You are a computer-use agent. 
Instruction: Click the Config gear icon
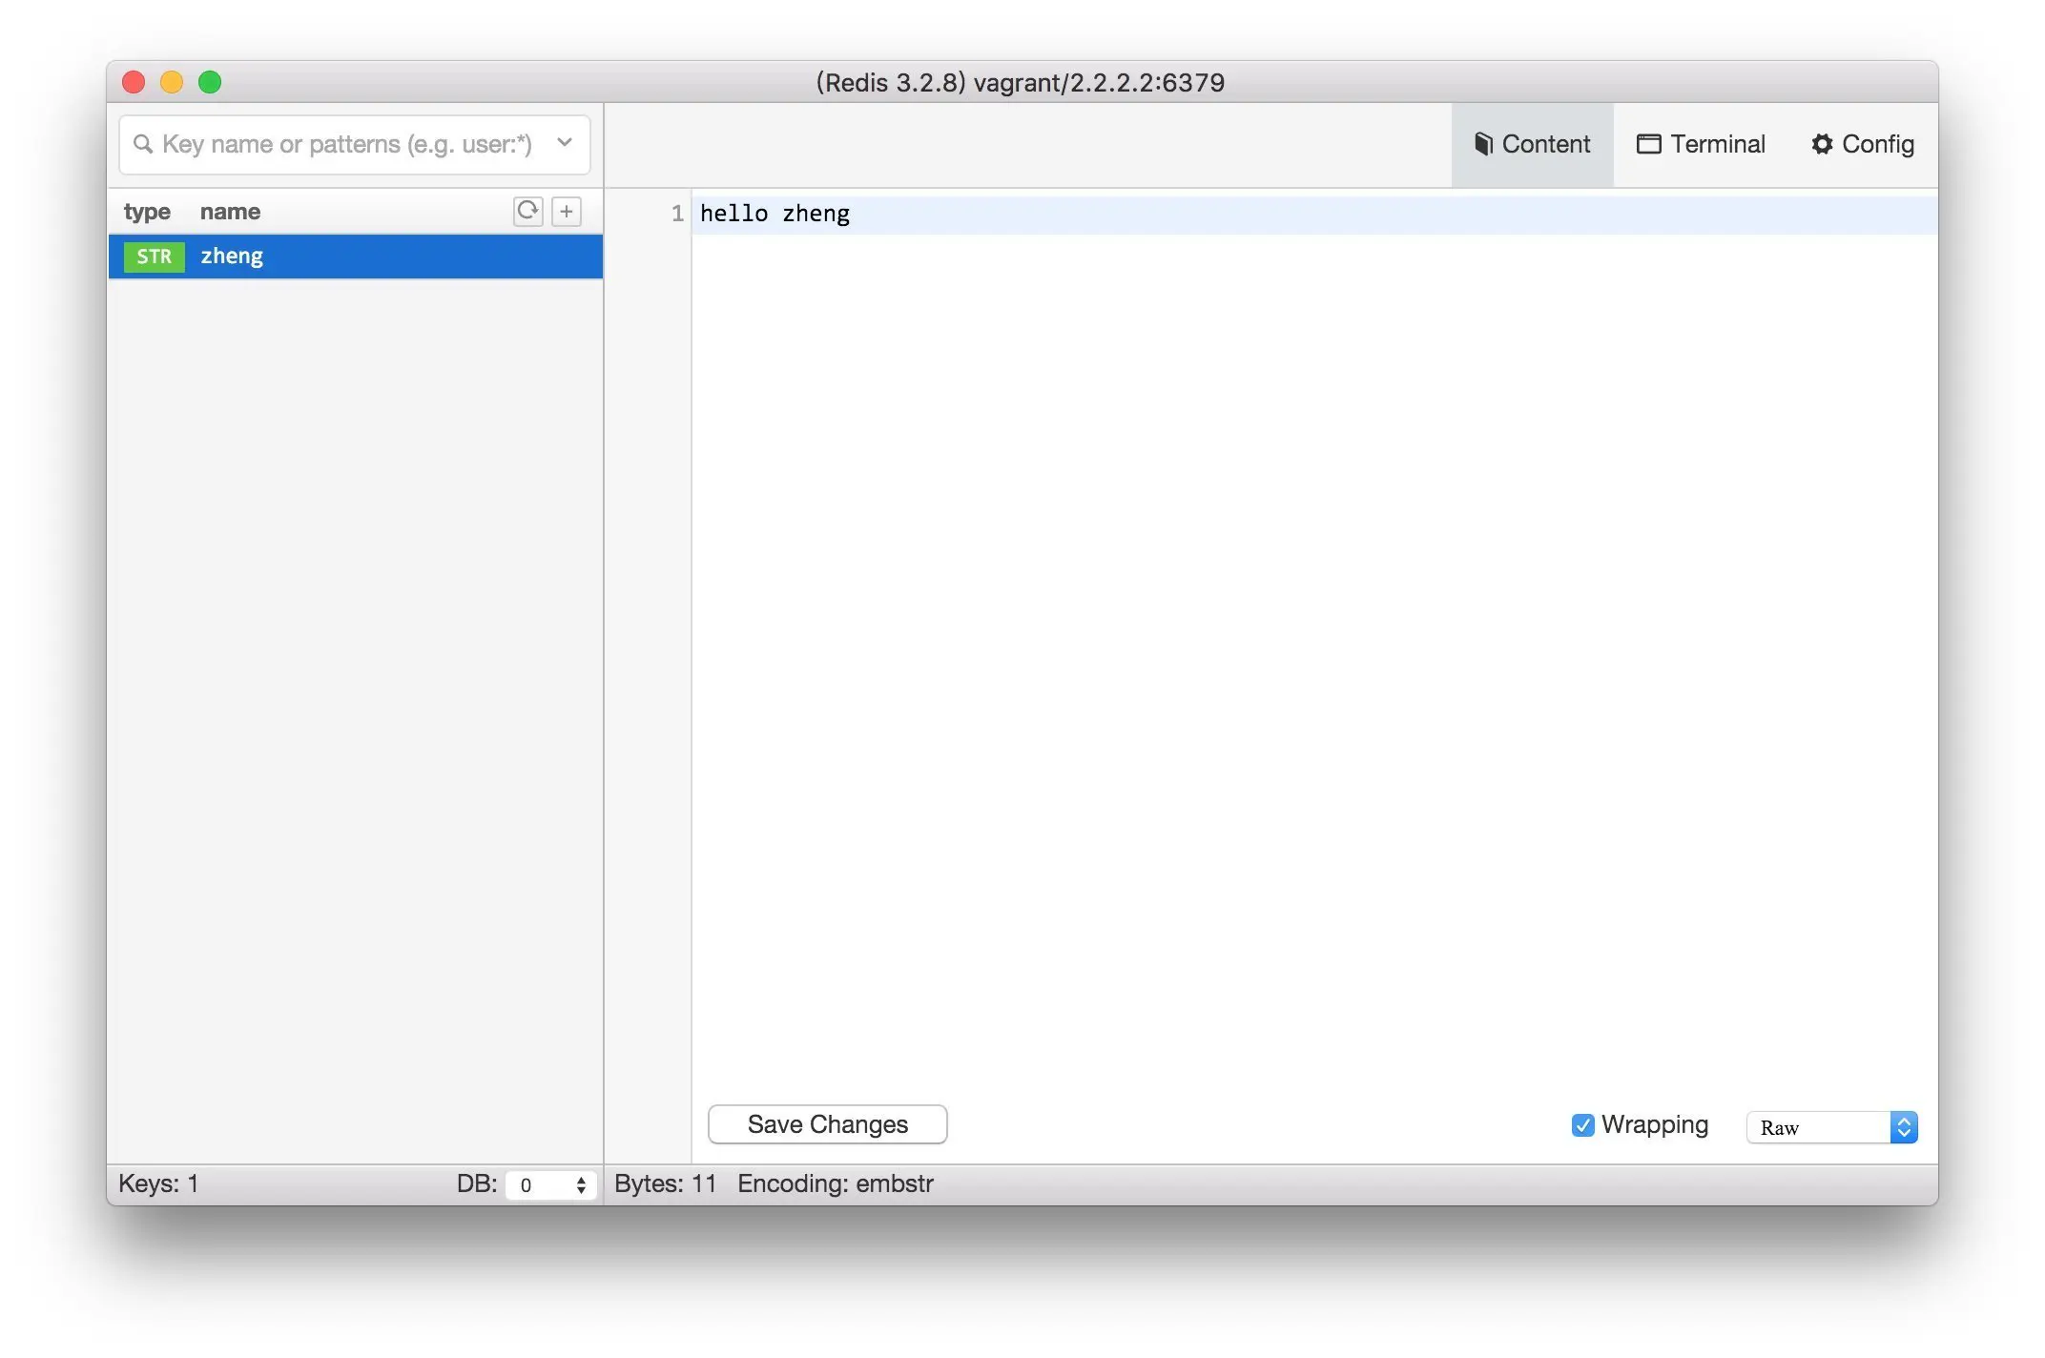coord(1822,144)
